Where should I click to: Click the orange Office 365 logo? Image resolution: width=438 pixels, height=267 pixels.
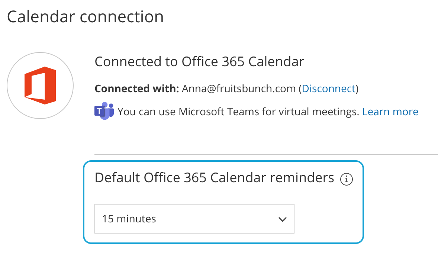(x=40, y=86)
